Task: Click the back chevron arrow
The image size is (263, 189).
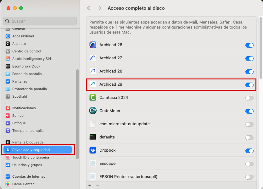Action: coord(89,8)
